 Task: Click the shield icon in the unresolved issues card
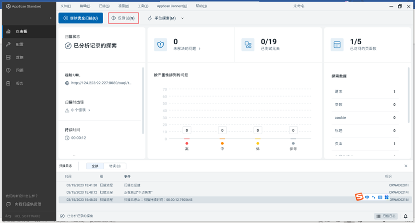pyautogui.click(x=160, y=45)
